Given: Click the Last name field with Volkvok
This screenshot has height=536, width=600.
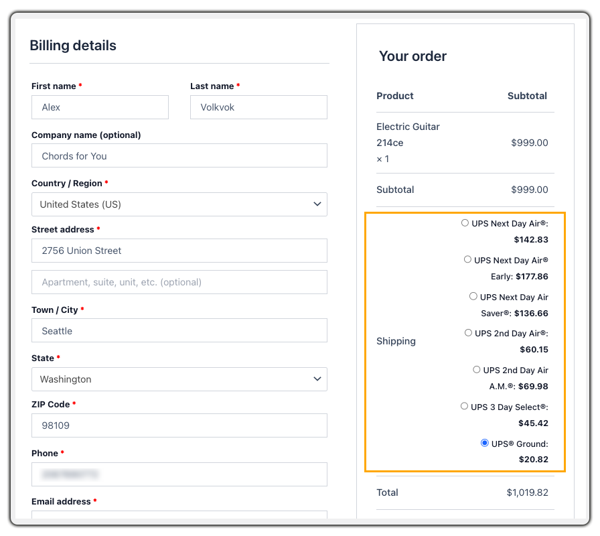Looking at the screenshot, I should [x=258, y=107].
